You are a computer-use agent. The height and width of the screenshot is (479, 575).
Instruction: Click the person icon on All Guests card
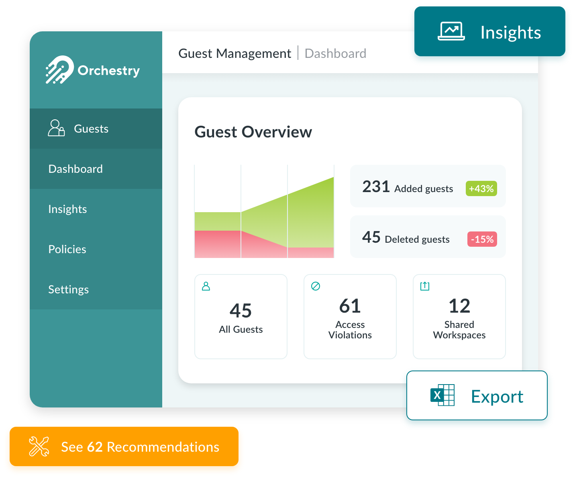click(206, 286)
